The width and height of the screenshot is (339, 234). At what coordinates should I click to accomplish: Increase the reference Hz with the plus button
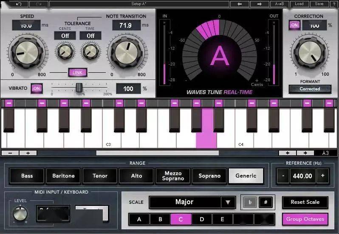(322, 176)
